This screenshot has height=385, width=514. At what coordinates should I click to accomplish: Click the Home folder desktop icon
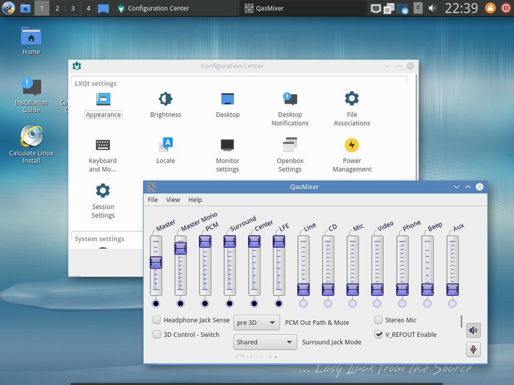click(31, 41)
